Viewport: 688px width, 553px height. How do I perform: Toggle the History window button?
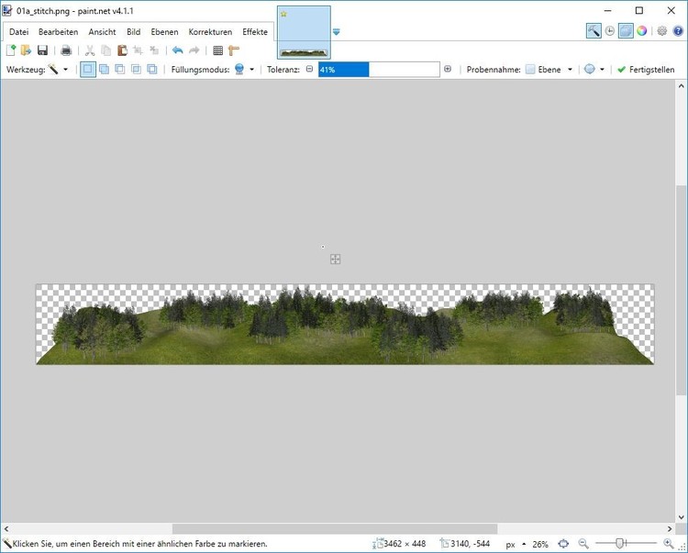[x=610, y=30]
